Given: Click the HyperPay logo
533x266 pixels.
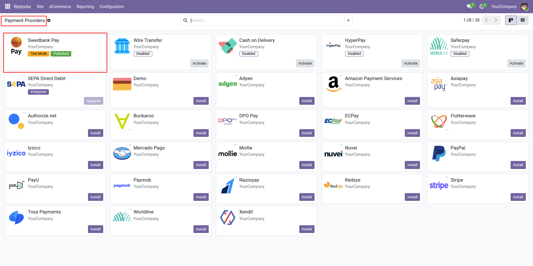Looking at the screenshot, I should (333, 46).
